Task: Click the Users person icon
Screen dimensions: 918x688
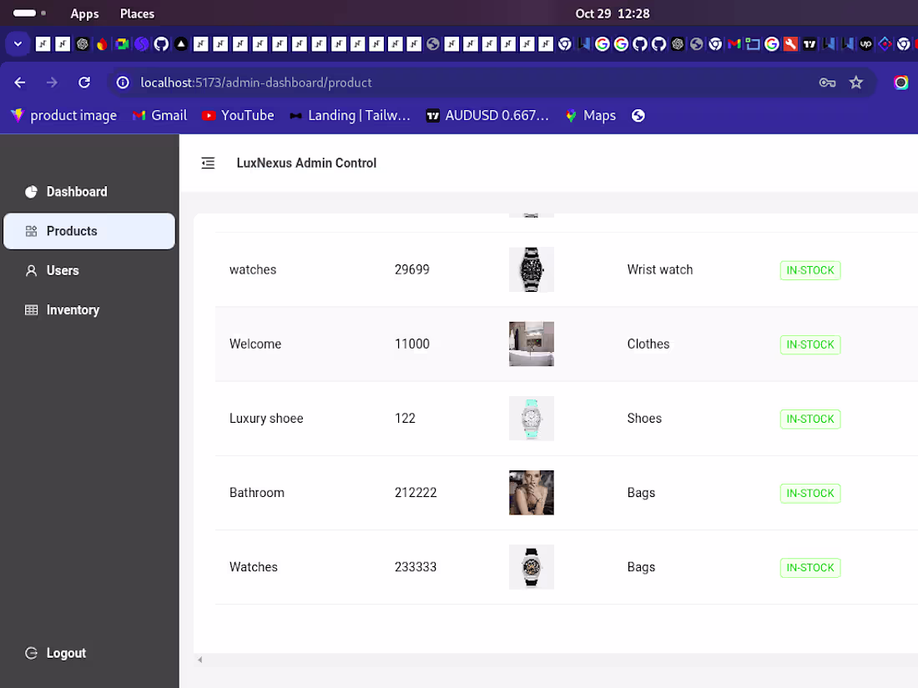Action: 31,270
